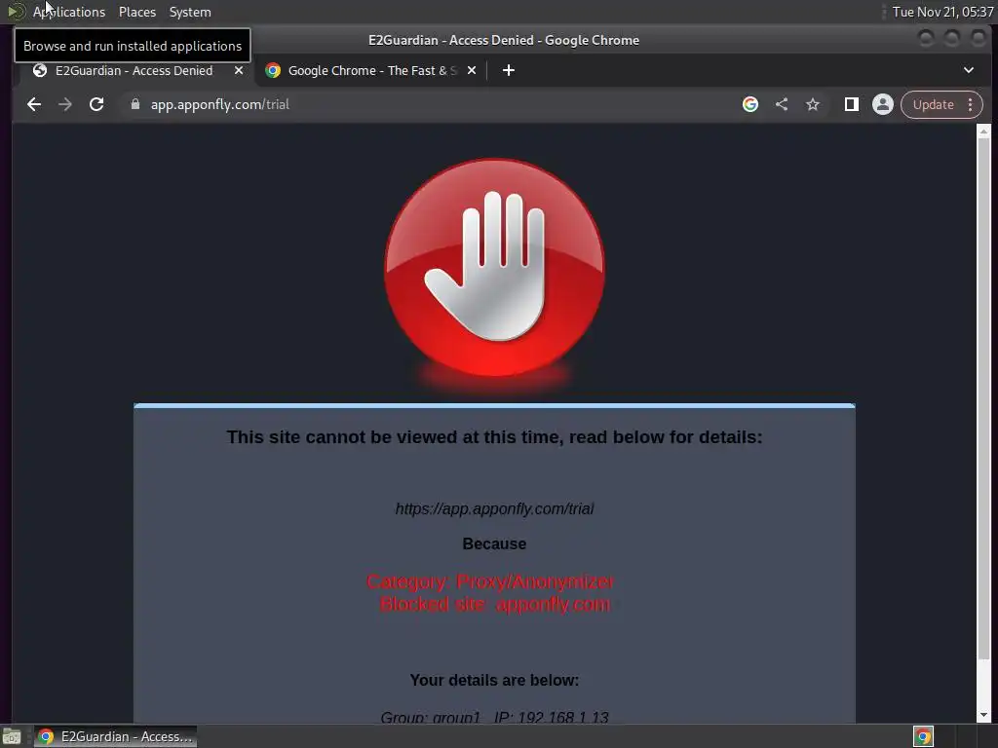Open the Places menu
The height and width of the screenshot is (748, 998).
(x=137, y=12)
